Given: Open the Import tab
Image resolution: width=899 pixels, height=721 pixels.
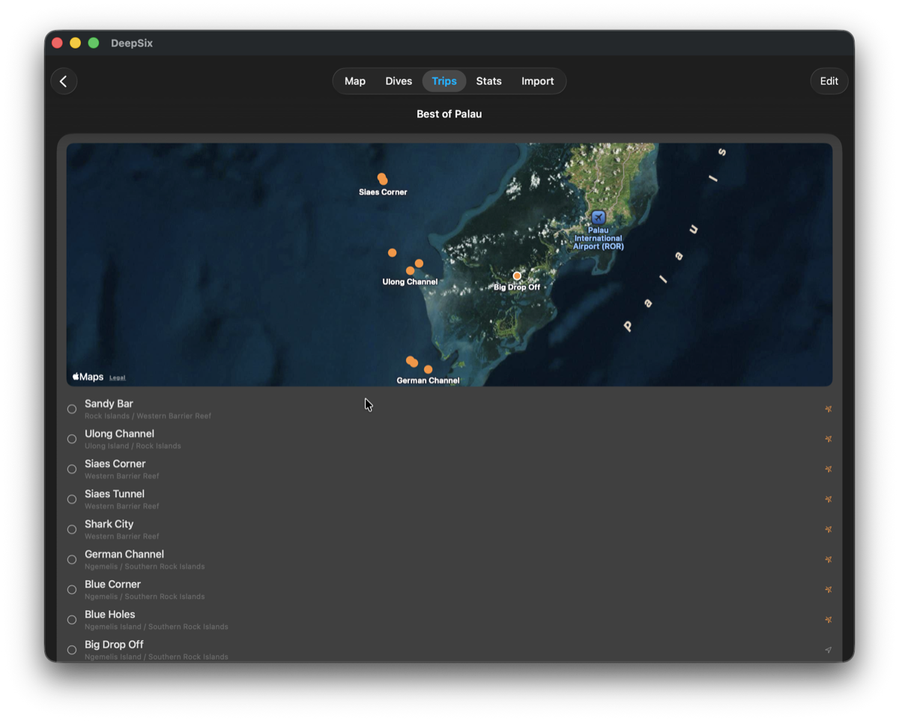Looking at the screenshot, I should point(538,81).
